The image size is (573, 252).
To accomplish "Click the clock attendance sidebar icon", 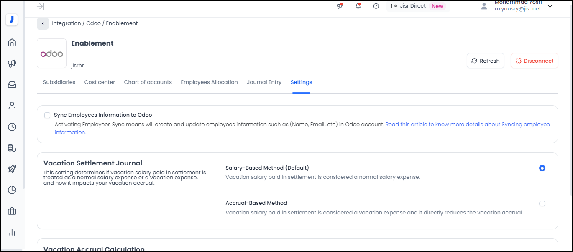I will [12, 127].
